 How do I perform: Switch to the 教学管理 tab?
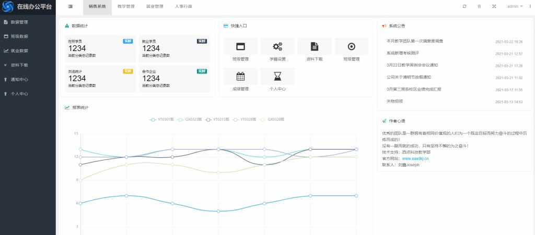(126, 6)
